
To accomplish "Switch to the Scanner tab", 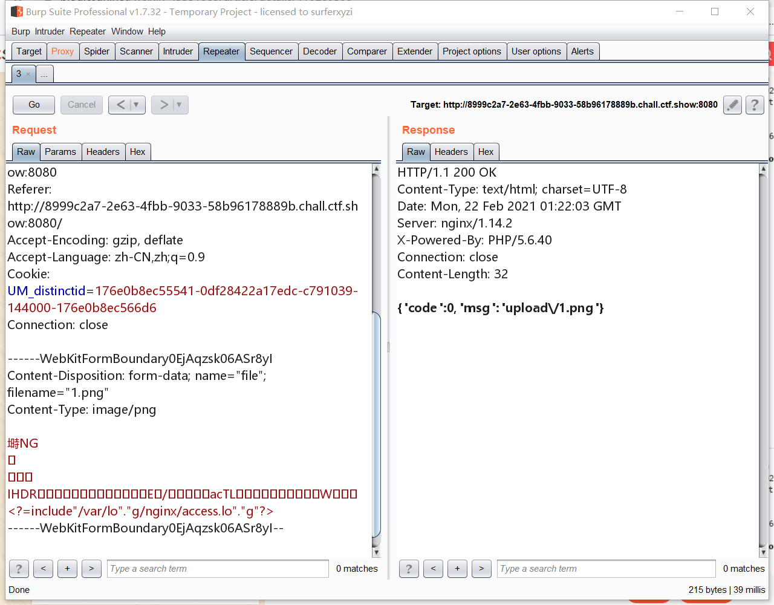I will pyautogui.click(x=136, y=51).
